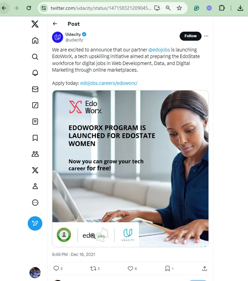Like the Udacity post with heart icon
Image resolution: width=248 pixels, height=281 pixels.
click(x=130, y=268)
